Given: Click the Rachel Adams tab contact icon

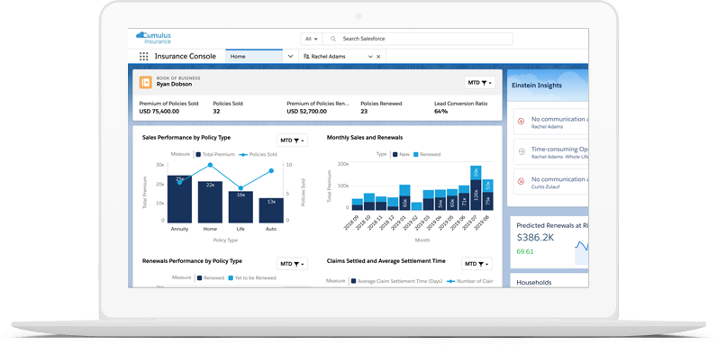Looking at the screenshot, I should coord(306,57).
